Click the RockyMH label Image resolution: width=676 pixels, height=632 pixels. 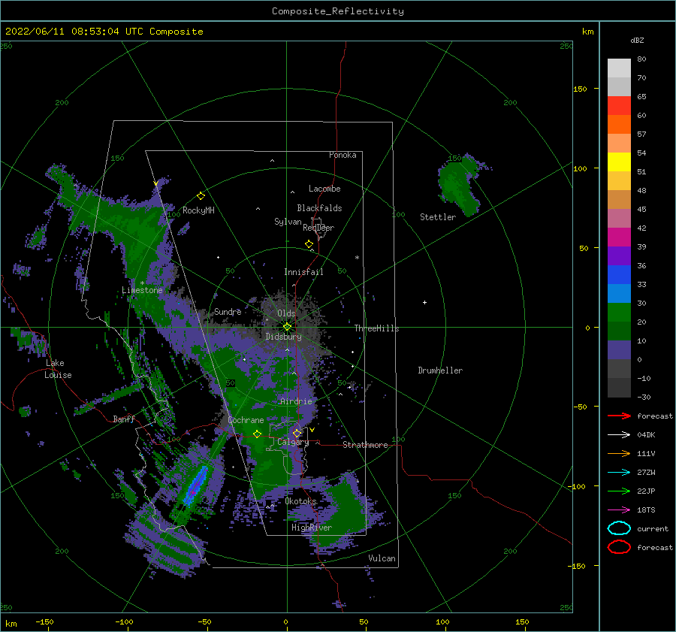[198, 210]
